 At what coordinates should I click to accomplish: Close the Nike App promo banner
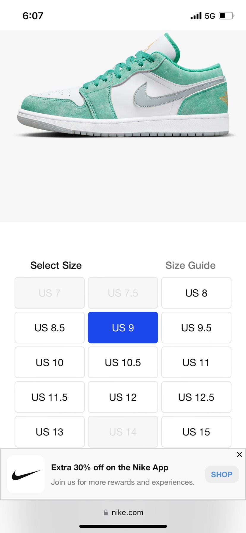point(239,454)
